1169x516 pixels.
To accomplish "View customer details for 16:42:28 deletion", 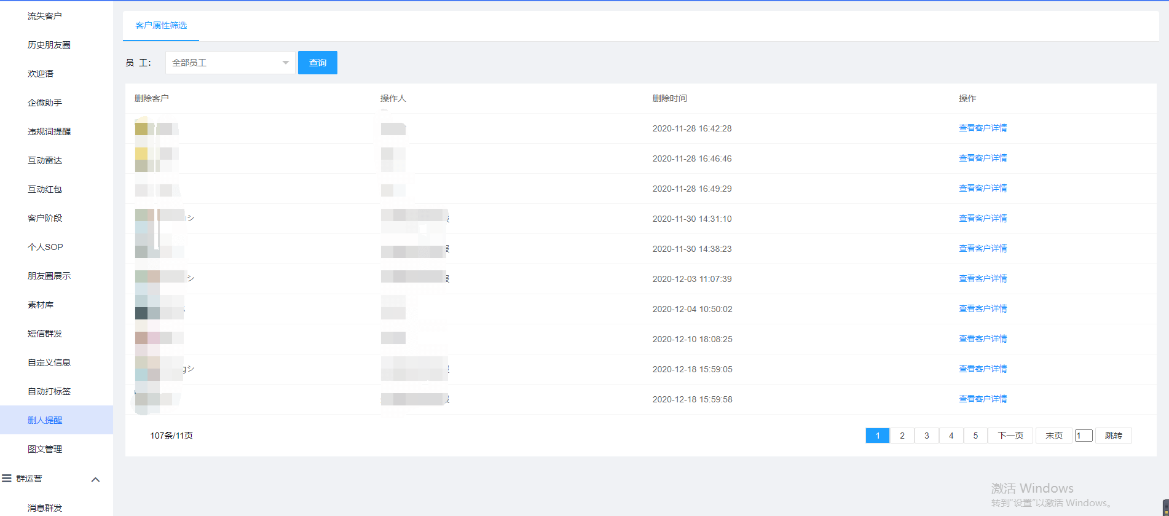I will coord(982,128).
